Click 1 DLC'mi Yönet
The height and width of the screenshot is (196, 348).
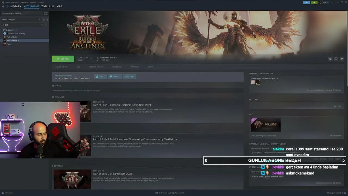coord(335,136)
